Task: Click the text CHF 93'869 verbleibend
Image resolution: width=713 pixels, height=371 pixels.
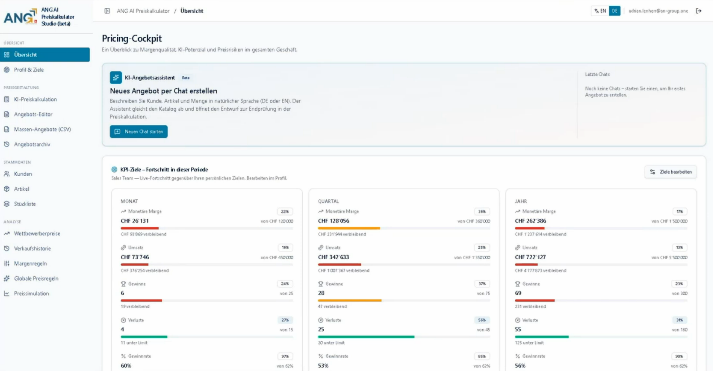Action: pyautogui.click(x=143, y=234)
